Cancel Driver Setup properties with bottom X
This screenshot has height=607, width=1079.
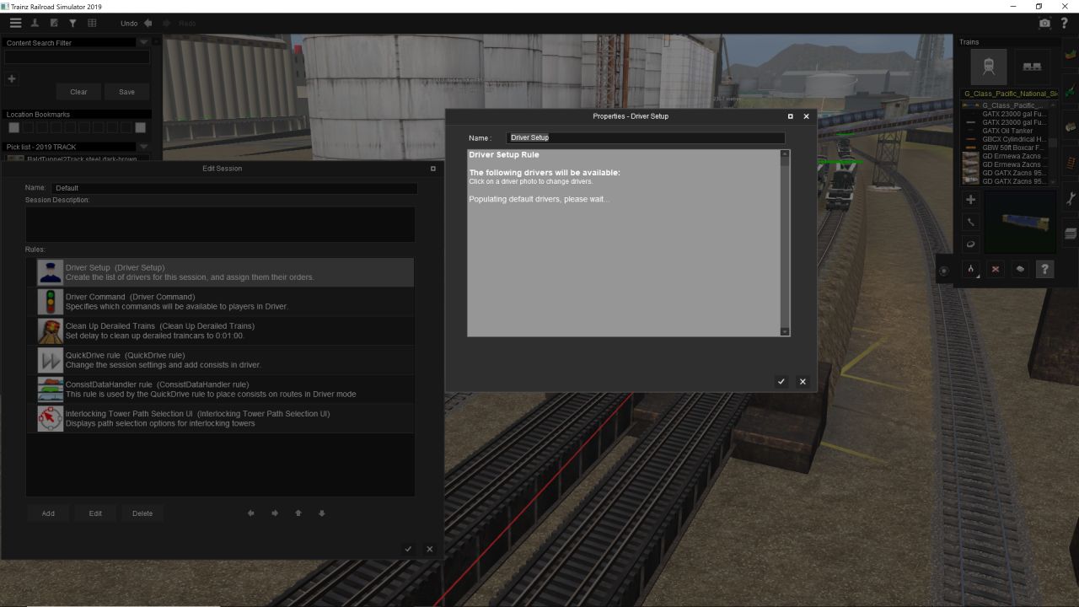pos(803,382)
